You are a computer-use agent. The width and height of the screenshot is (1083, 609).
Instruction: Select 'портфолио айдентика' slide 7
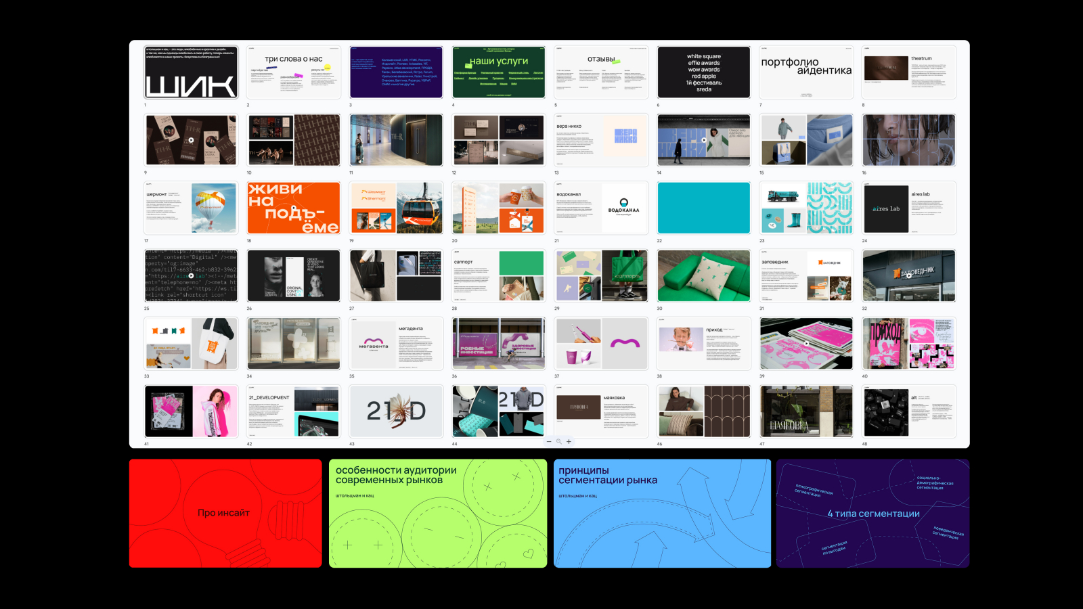806,72
